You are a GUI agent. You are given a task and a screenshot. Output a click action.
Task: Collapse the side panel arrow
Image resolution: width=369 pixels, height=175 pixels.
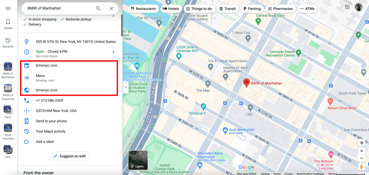(126, 87)
